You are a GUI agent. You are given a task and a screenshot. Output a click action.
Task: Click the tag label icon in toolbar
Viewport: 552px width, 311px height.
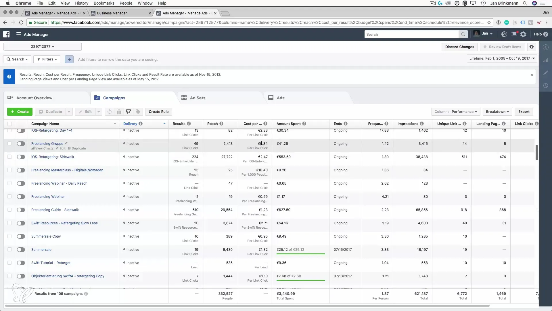point(138,112)
